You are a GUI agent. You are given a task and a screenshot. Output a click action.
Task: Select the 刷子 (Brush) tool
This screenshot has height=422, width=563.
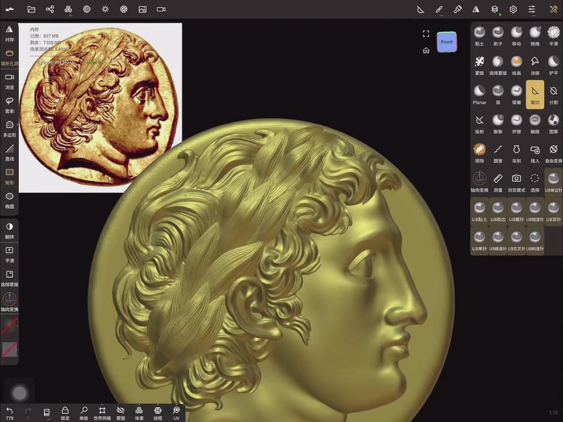pyautogui.click(x=498, y=36)
